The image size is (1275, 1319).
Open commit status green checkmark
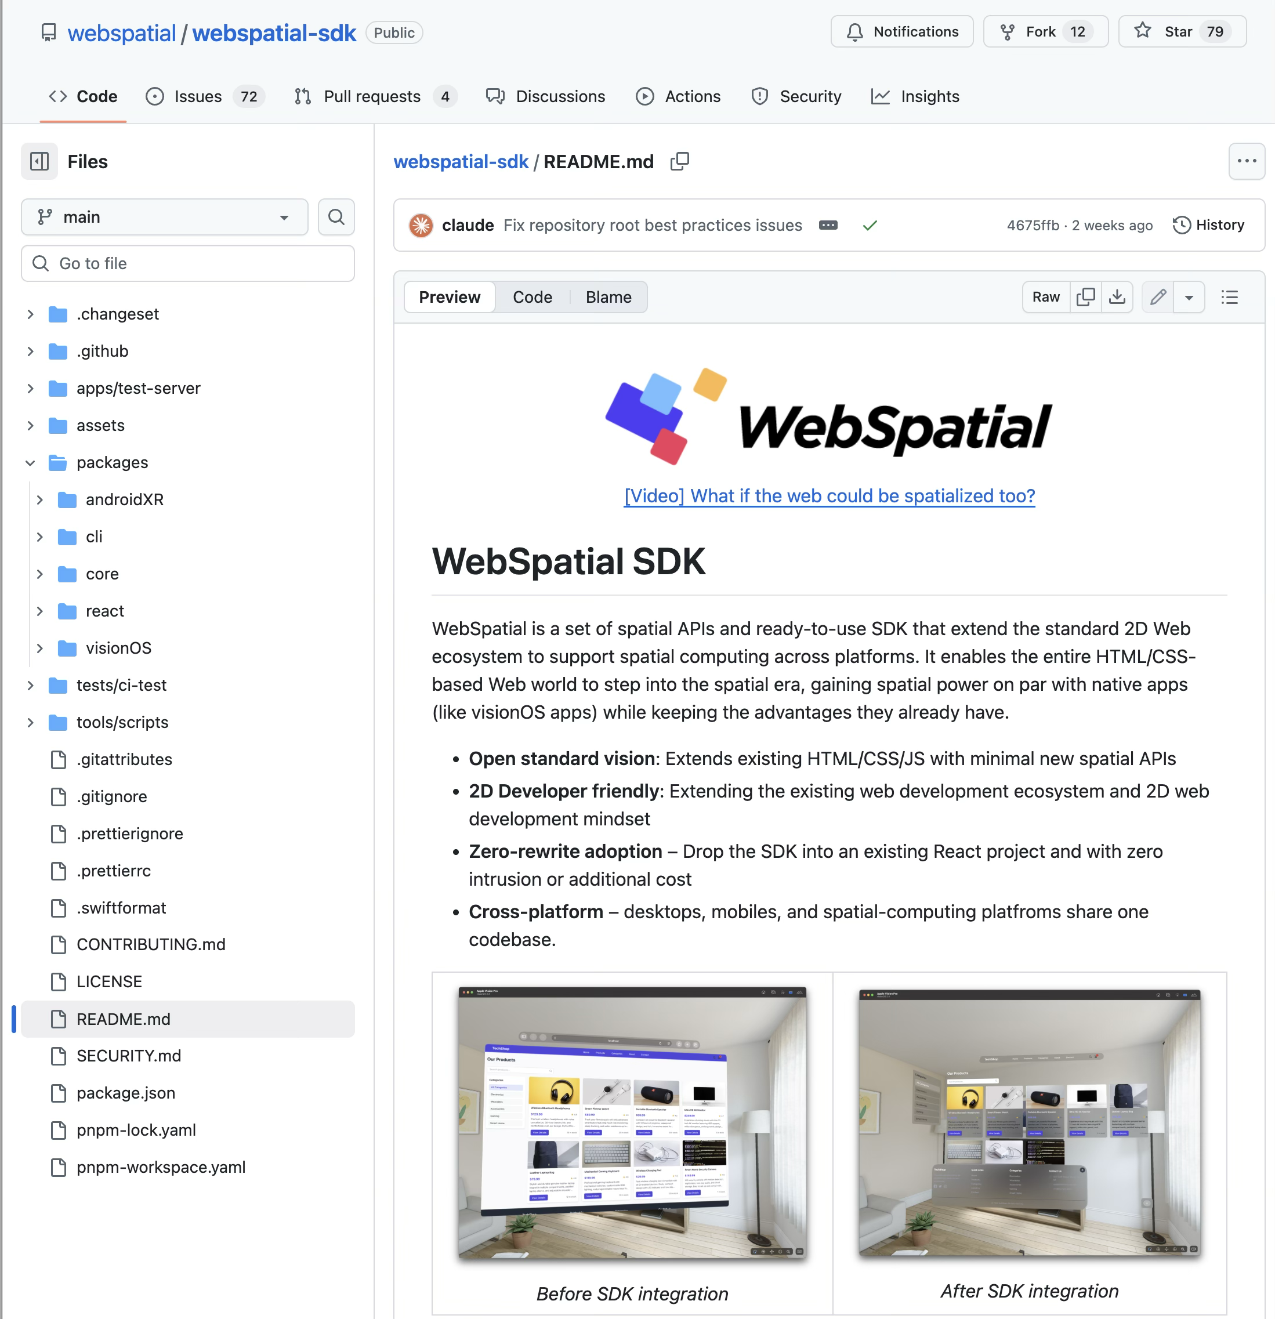click(x=870, y=226)
